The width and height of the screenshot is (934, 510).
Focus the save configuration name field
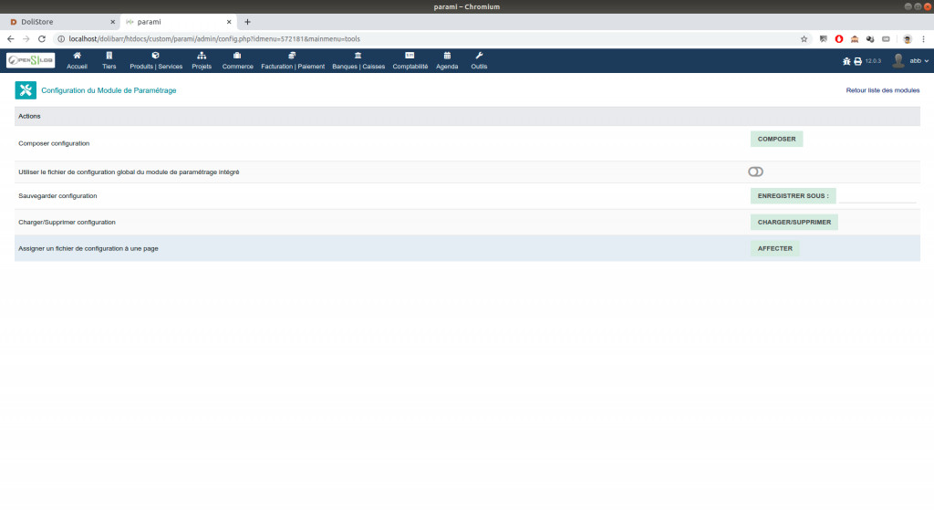(x=877, y=196)
